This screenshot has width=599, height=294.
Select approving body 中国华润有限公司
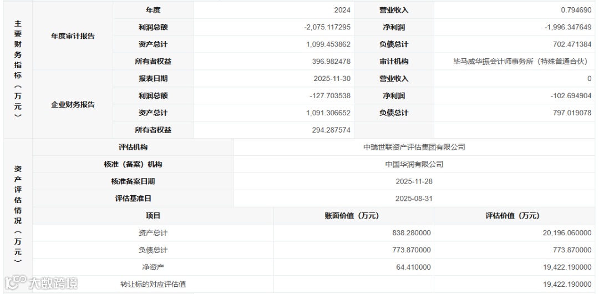[414, 164]
